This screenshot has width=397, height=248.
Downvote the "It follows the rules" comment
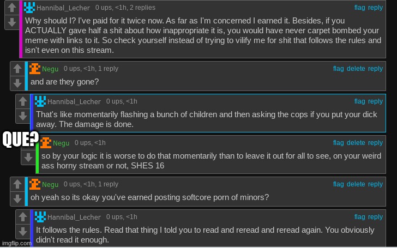[23, 231]
